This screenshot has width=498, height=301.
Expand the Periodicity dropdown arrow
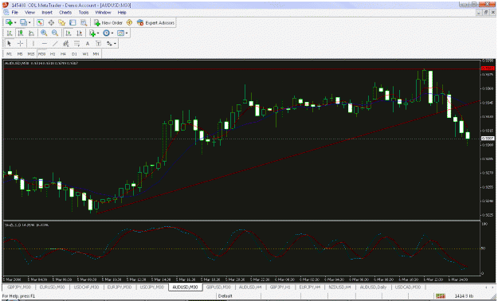[112, 33]
